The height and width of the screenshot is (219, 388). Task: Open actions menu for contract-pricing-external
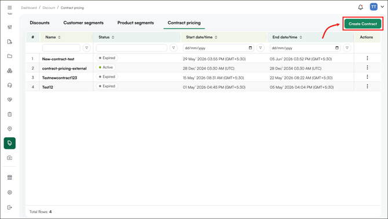click(x=367, y=67)
